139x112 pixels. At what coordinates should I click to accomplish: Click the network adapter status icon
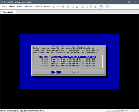pos(124,111)
